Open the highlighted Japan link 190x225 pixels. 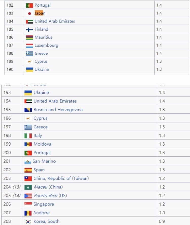point(40,13)
